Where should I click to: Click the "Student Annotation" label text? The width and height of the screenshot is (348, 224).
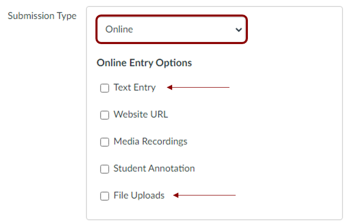click(154, 169)
